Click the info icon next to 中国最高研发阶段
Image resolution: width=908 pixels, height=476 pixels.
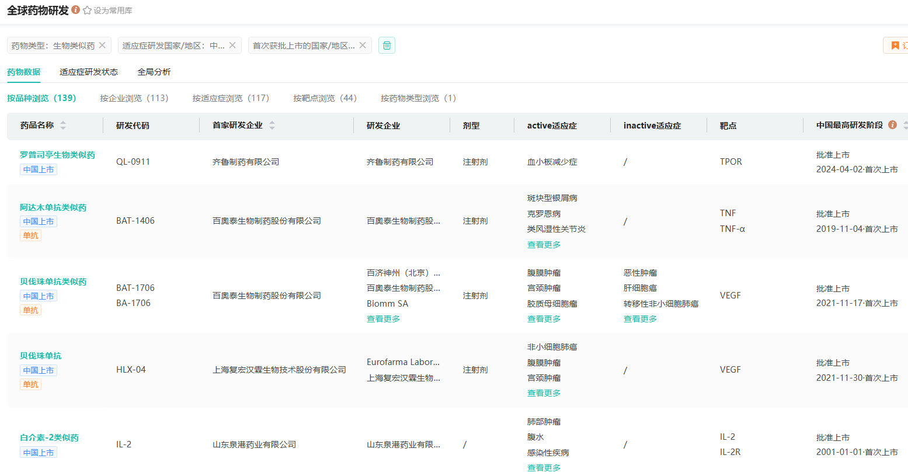pyautogui.click(x=892, y=125)
